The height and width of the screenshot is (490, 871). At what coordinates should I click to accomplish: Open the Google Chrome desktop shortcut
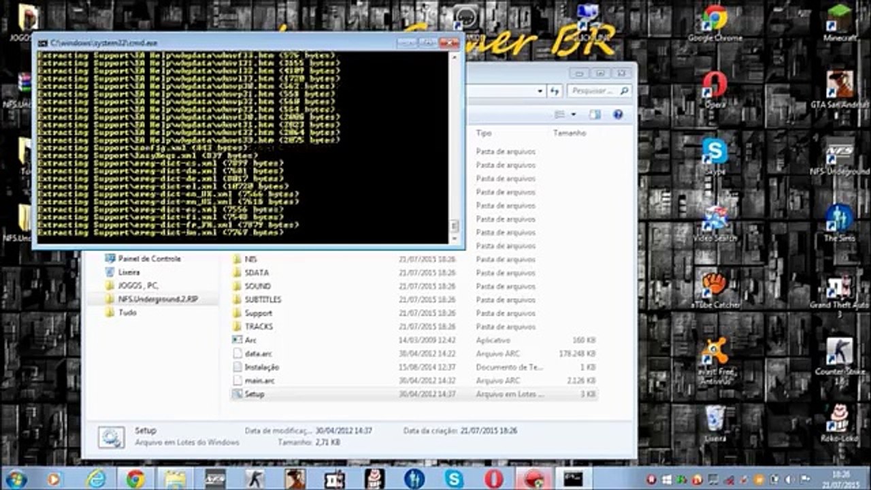pyautogui.click(x=714, y=24)
